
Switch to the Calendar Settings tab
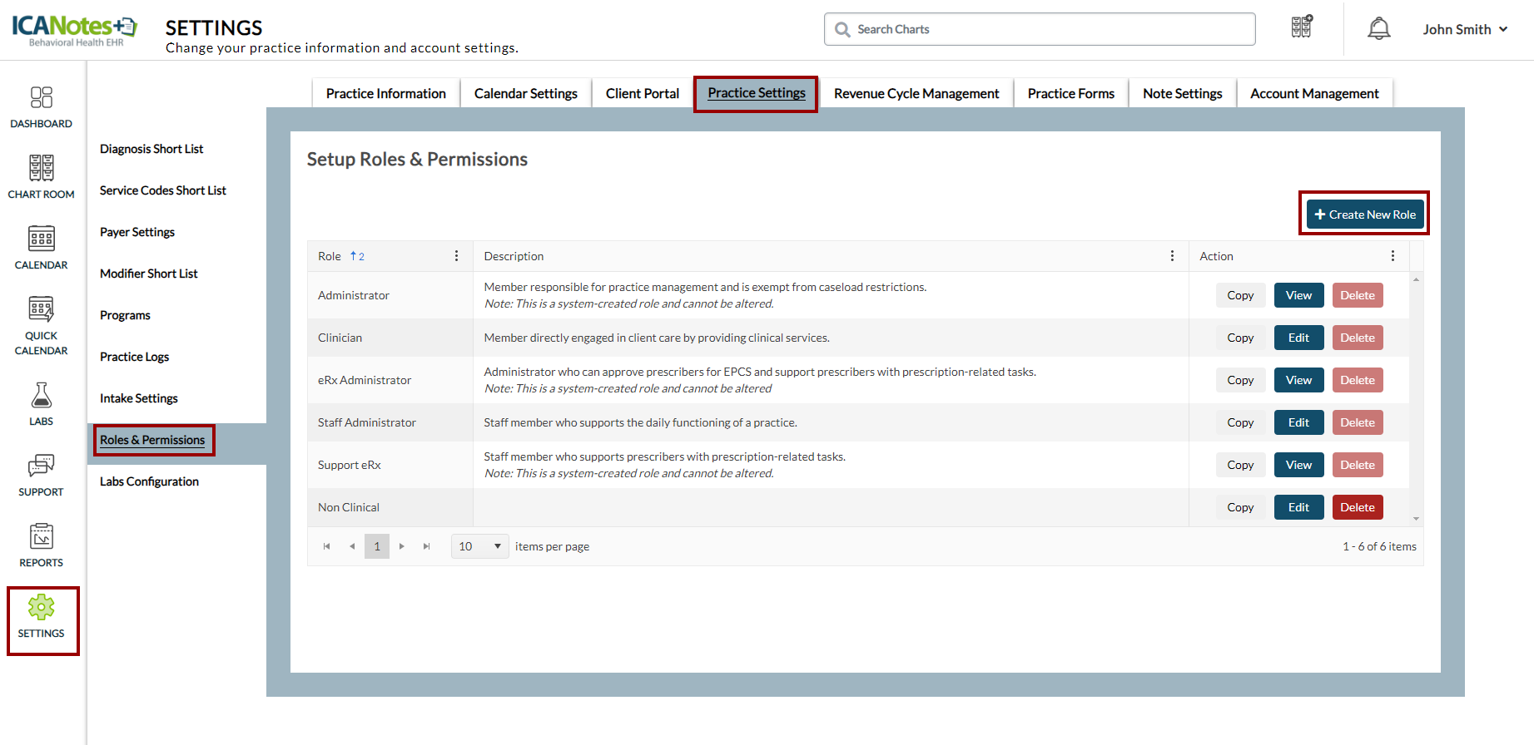[x=525, y=93]
